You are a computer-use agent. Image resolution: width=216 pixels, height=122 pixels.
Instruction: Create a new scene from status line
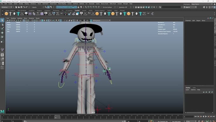(16, 7)
